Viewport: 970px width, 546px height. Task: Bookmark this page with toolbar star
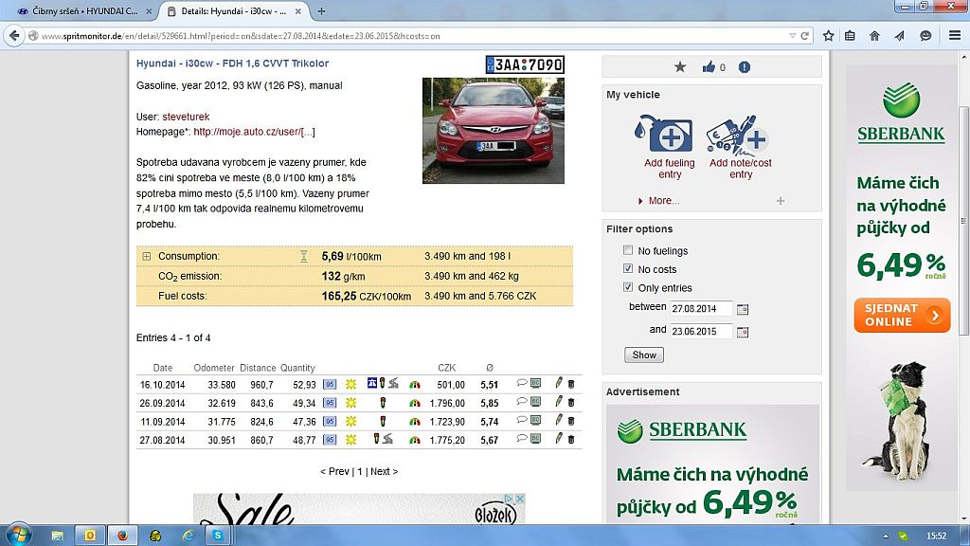[828, 36]
